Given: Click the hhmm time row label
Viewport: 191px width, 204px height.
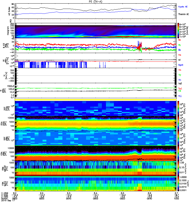Looking at the screenshot, I should click(4, 199).
